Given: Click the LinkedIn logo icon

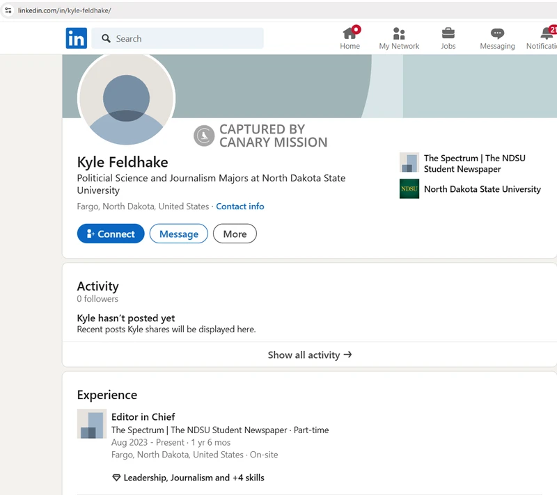Looking at the screenshot, I should (x=76, y=38).
